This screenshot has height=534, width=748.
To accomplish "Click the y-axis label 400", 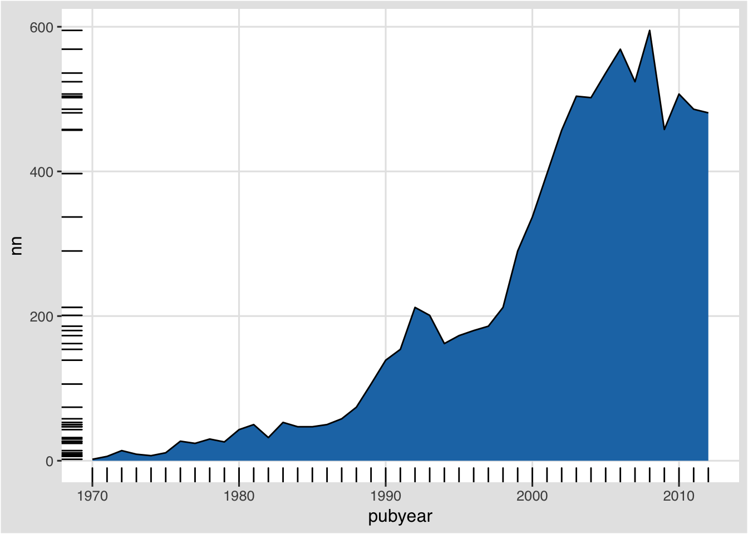I will click(42, 172).
